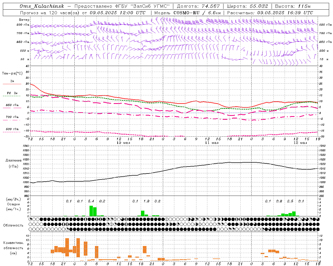The height and width of the screenshot is (266, 333).
Task: Click the Oms_Kalachinsk station title
Action: pos(42,6)
